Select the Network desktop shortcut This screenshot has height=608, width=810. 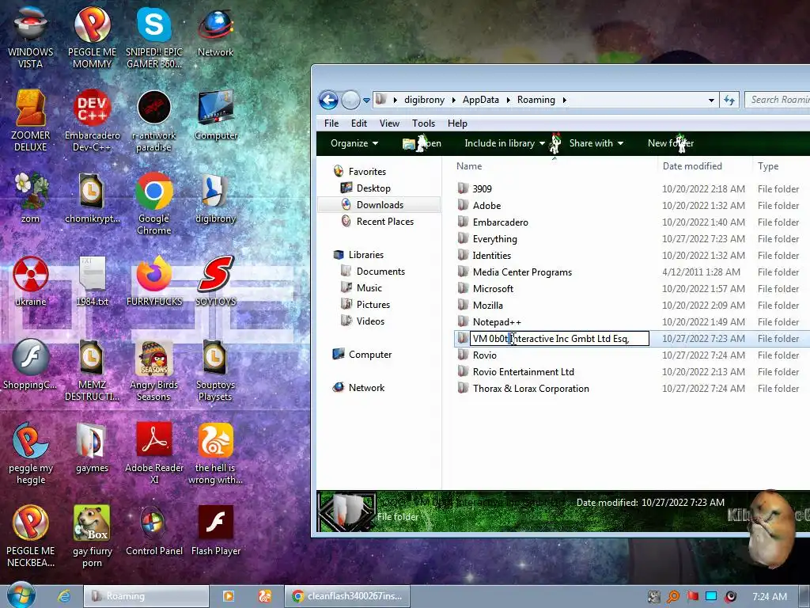[x=215, y=31]
